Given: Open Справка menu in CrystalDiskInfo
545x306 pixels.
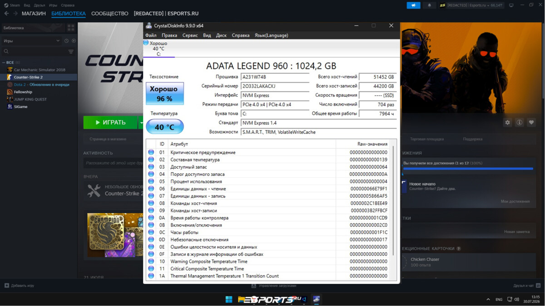Looking at the screenshot, I should [x=241, y=35].
